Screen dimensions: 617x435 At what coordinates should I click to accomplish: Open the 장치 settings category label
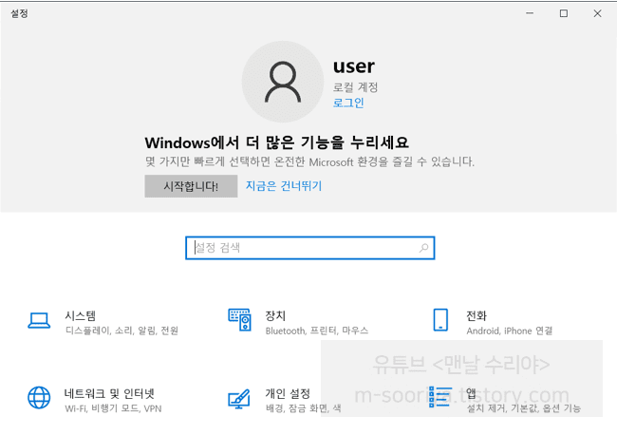pos(275,315)
